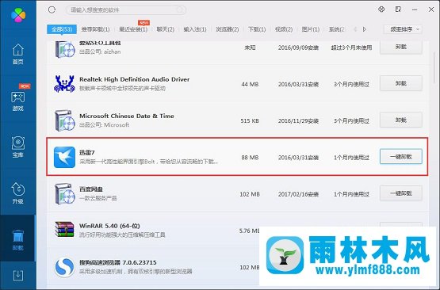Click 超过3个月未使用 usage text
The height and width of the screenshot is (290, 440).
(x=351, y=48)
